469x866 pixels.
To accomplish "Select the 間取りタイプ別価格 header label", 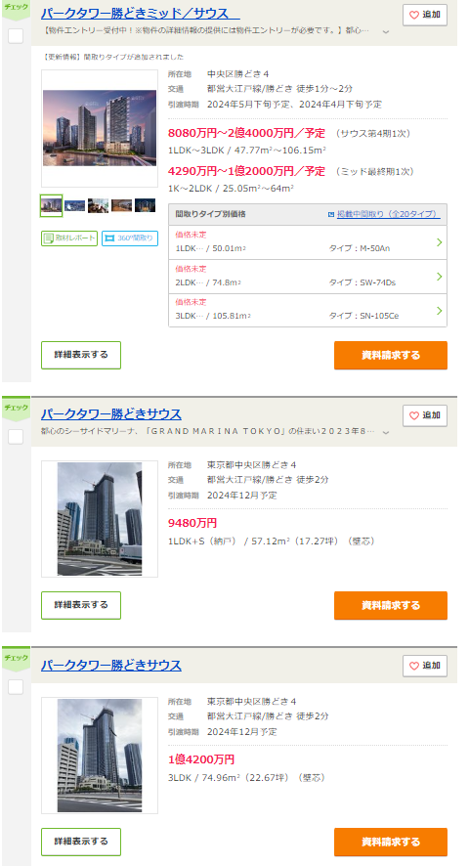I will coord(210,214).
